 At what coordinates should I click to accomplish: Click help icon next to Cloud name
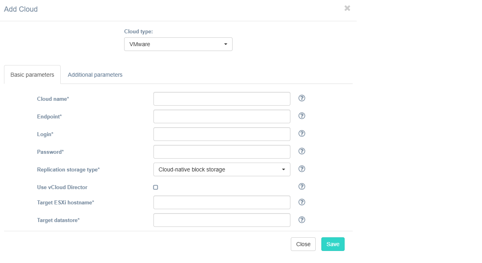pos(302,98)
